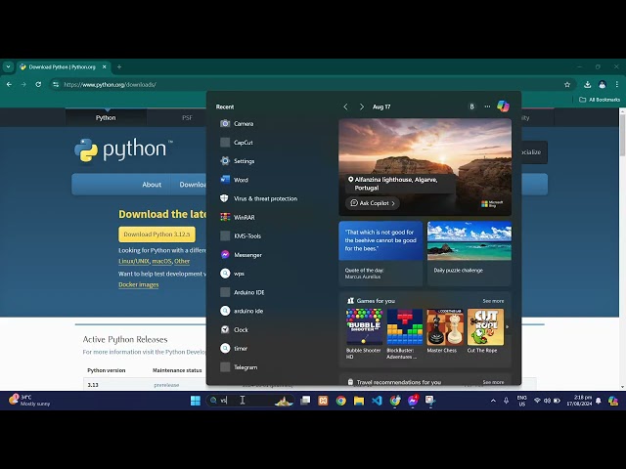Open File Explorer on the taskbar

tap(359, 401)
